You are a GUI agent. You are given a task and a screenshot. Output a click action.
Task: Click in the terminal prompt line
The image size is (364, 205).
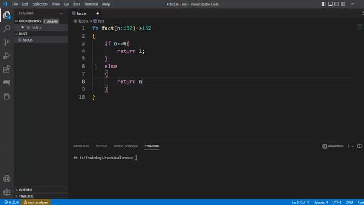pos(105,158)
